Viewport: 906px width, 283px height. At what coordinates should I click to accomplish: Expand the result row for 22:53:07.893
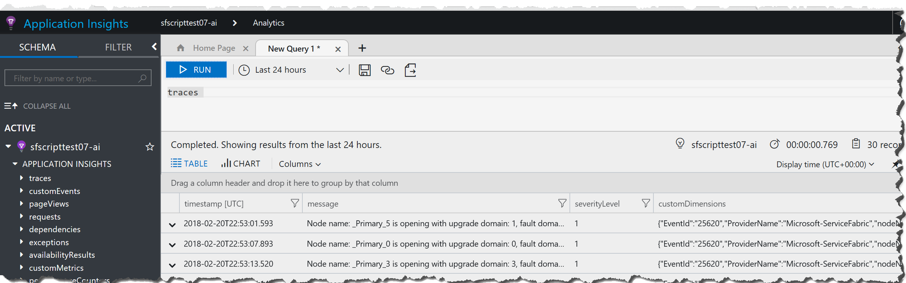click(172, 245)
